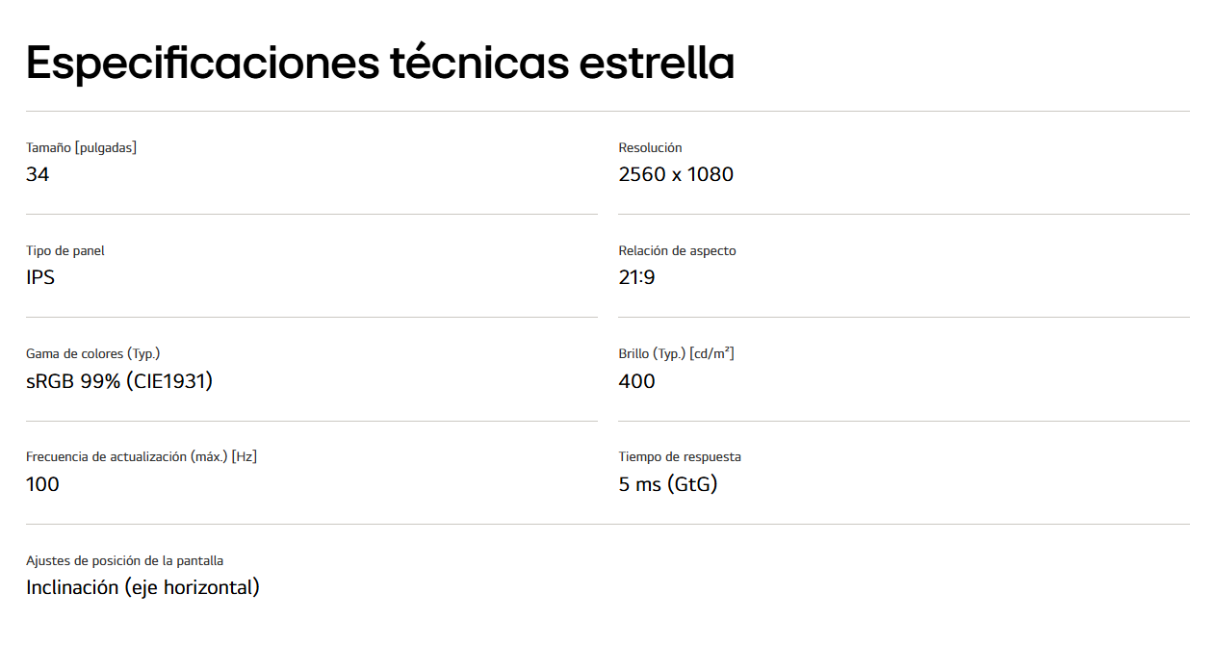Viewport: 1215px width, 645px height.
Task: Select the screen size value 34
Action: pyautogui.click(x=38, y=174)
